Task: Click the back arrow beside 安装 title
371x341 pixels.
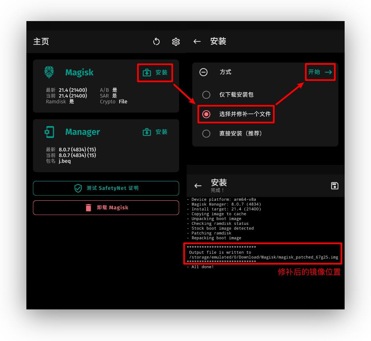Action: coord(197,41)
